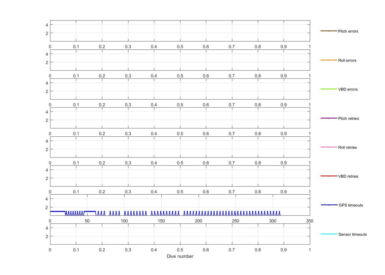
Task: Click the red VBD retries legend line
Action: pyautogui.click(x=329, y=176)
